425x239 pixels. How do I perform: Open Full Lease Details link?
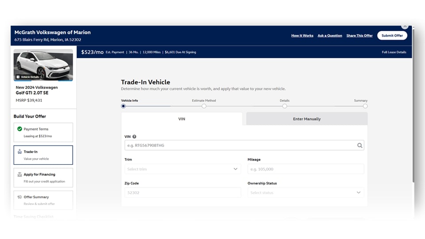coord(394,52)
